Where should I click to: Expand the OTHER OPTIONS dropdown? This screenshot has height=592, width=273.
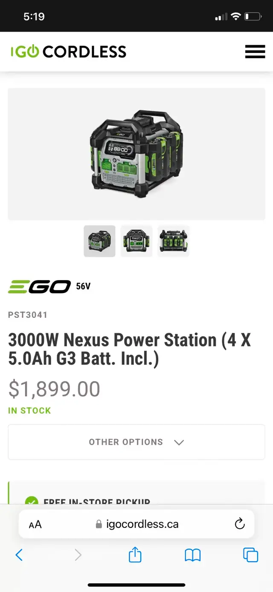click(x=136, y=442)
